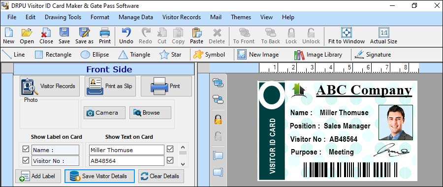Open the Mail menu
Screen dimensions: 443x187
pyautogui.click(x=216, y=17)
